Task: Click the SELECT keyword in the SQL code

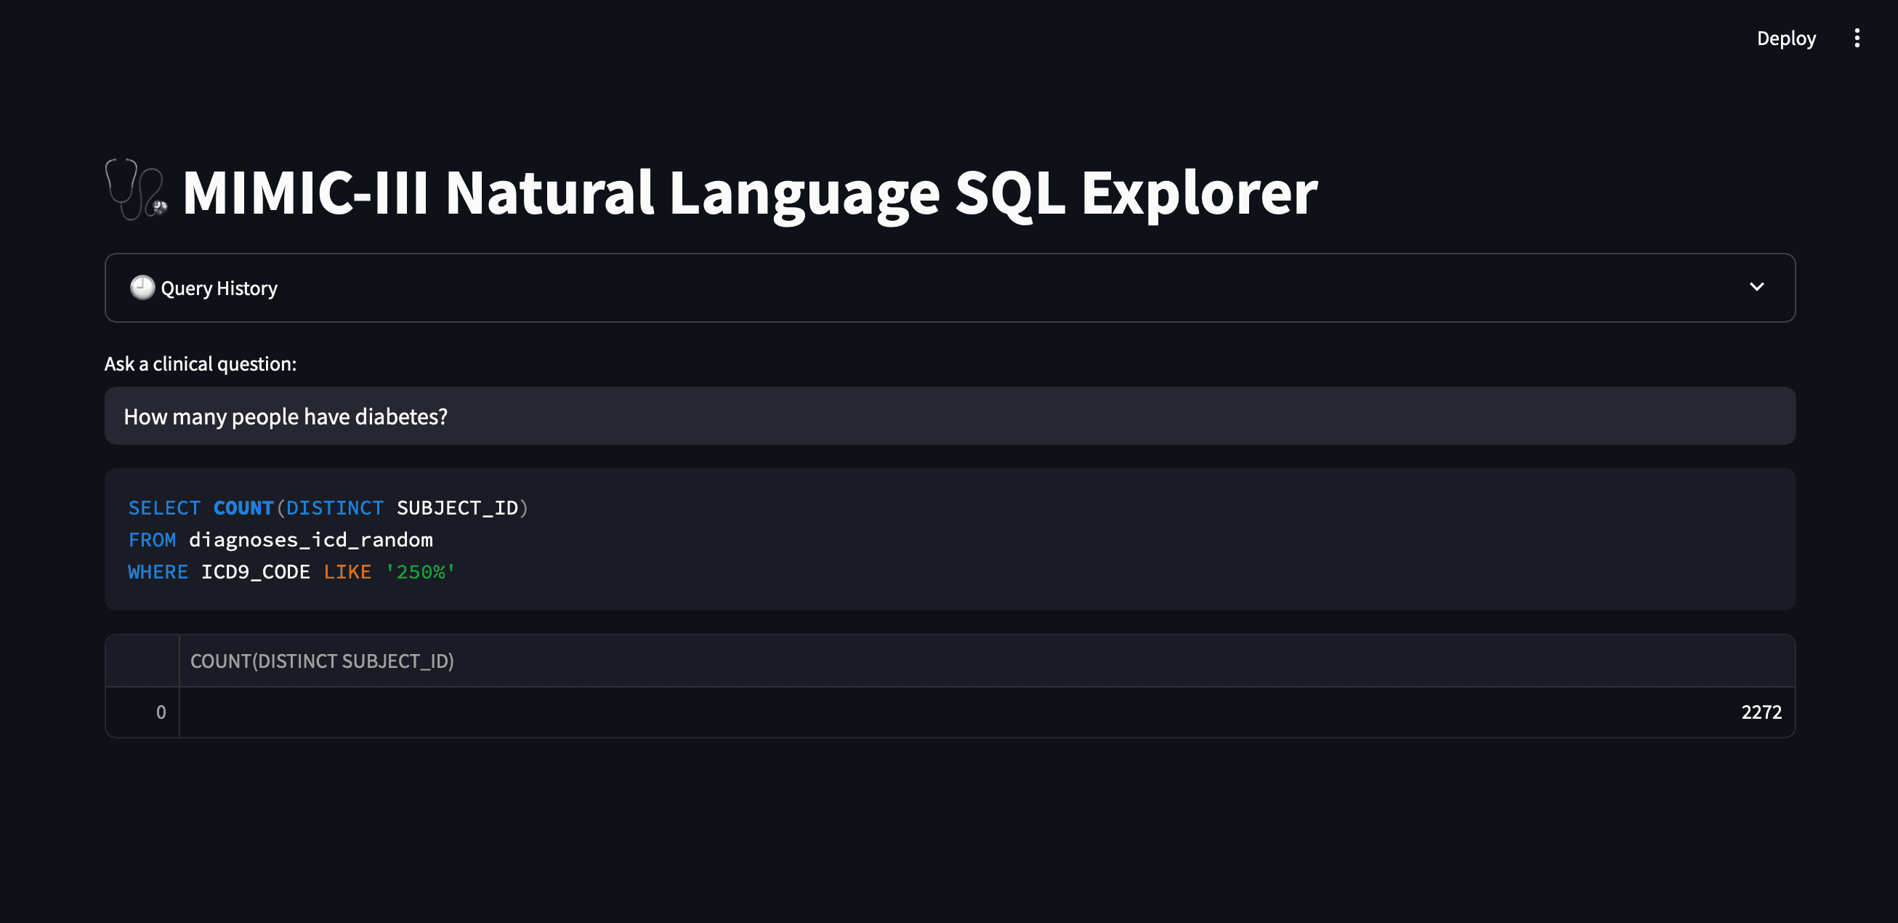Action: click(x=164, y=508)
